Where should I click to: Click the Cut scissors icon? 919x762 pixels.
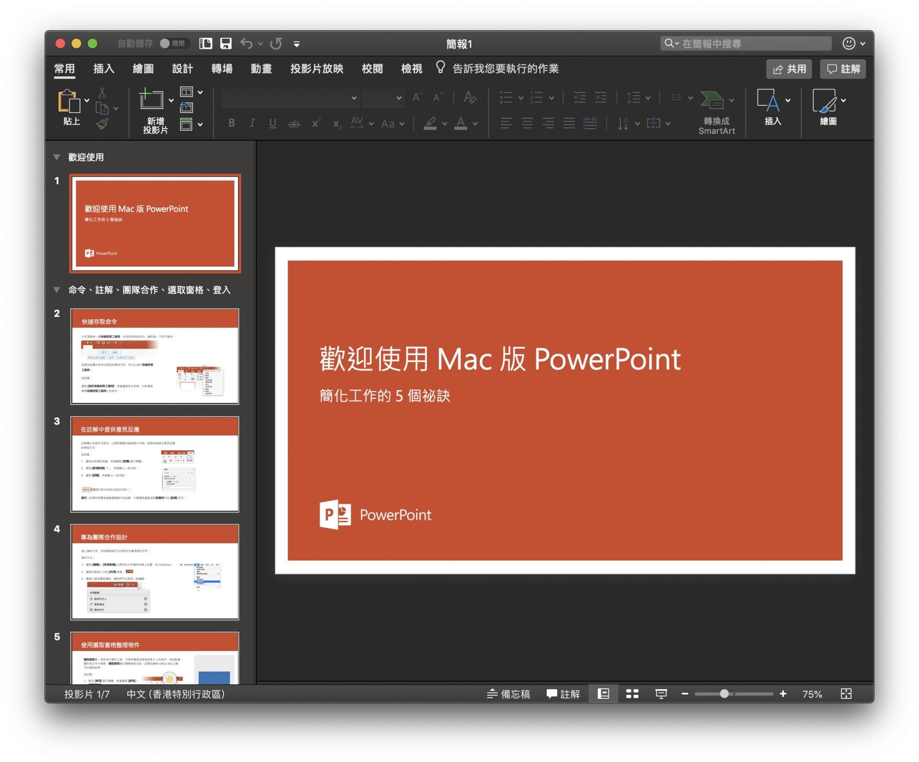click(102, 92)
